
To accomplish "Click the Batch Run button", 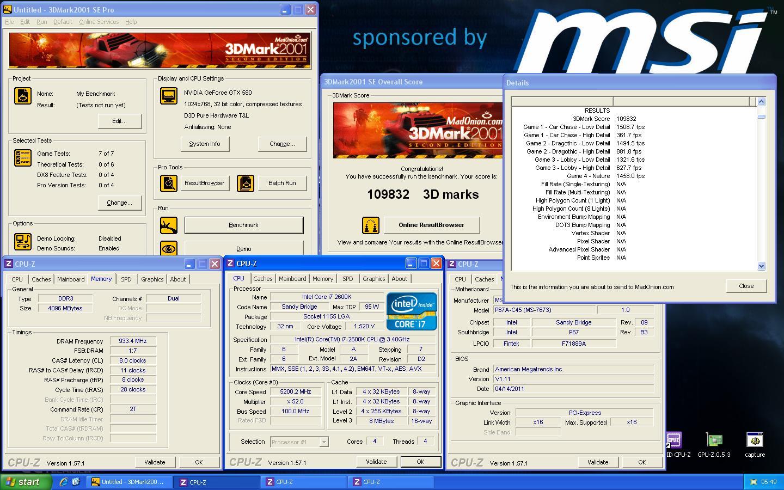I will pos(282,183).
